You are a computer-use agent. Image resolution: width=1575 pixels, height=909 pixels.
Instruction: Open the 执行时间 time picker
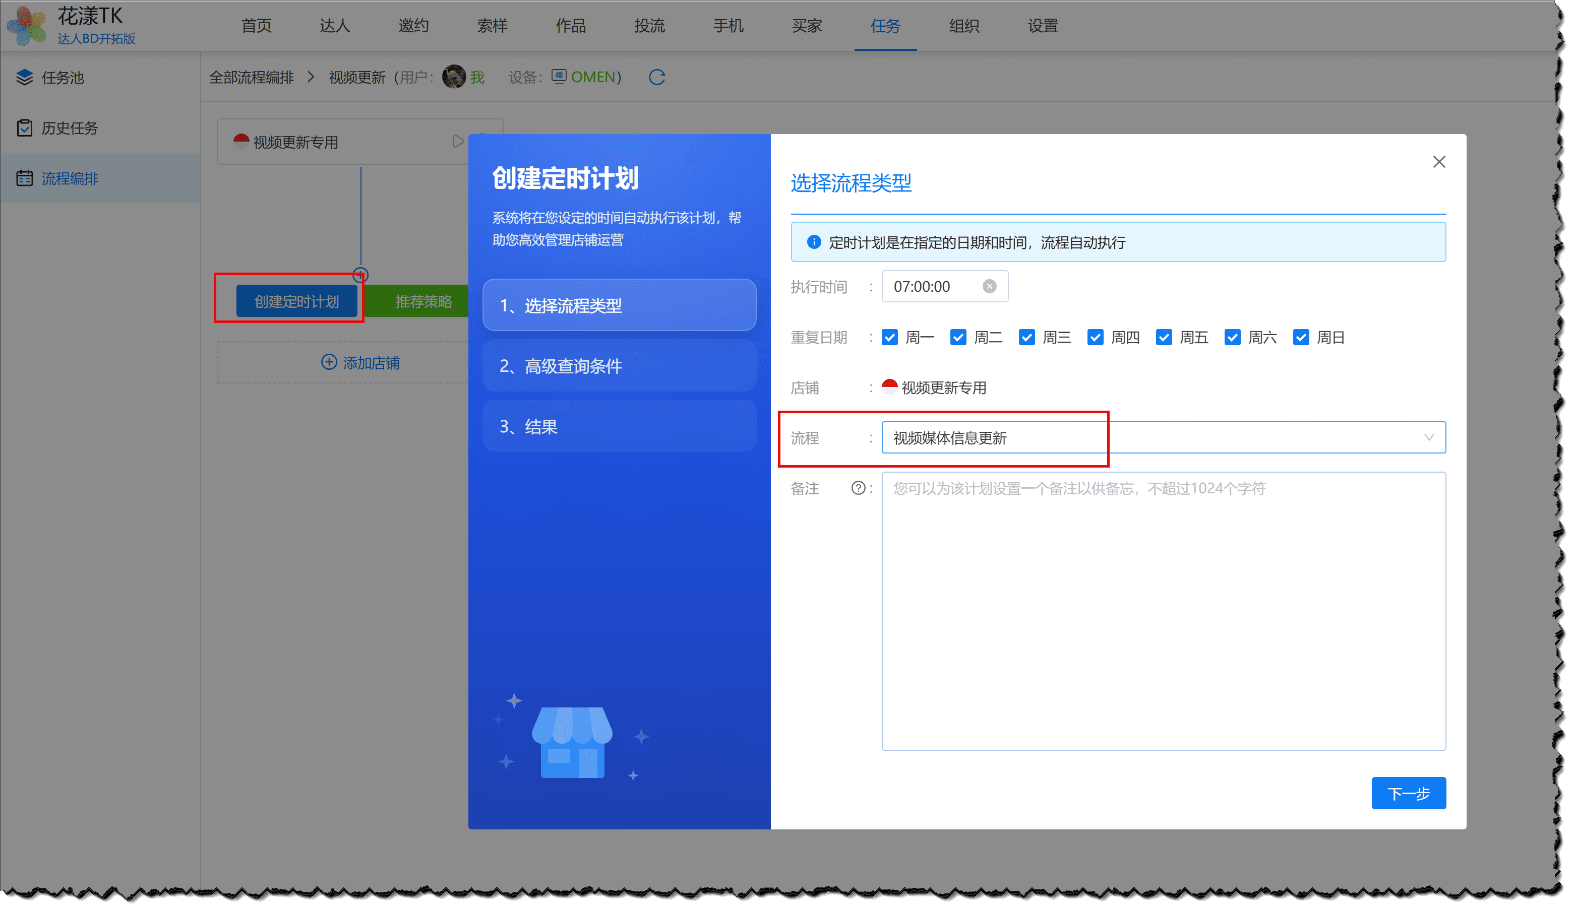click(944, 287)
